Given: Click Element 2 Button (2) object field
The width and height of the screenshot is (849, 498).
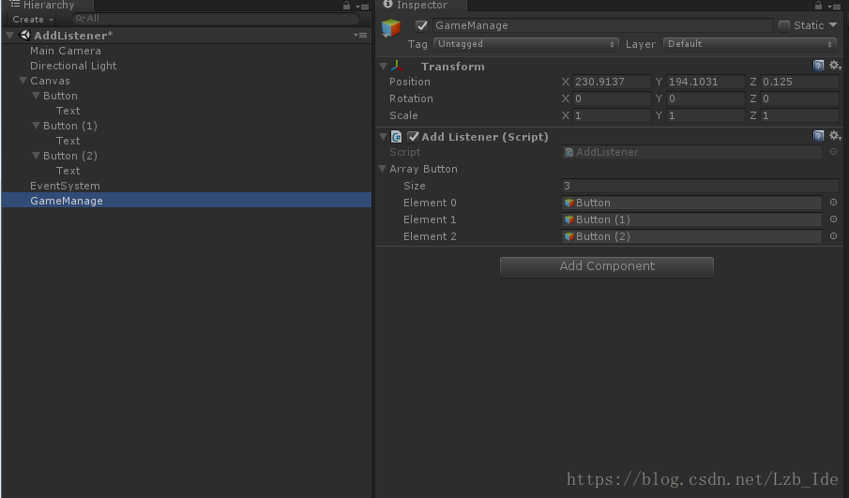Looking at the screenshot, I should click(x=691, y=236).
